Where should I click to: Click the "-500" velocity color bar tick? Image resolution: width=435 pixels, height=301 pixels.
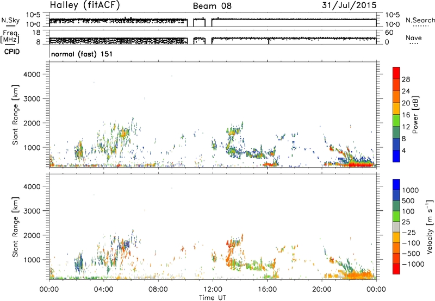[411, 254]
